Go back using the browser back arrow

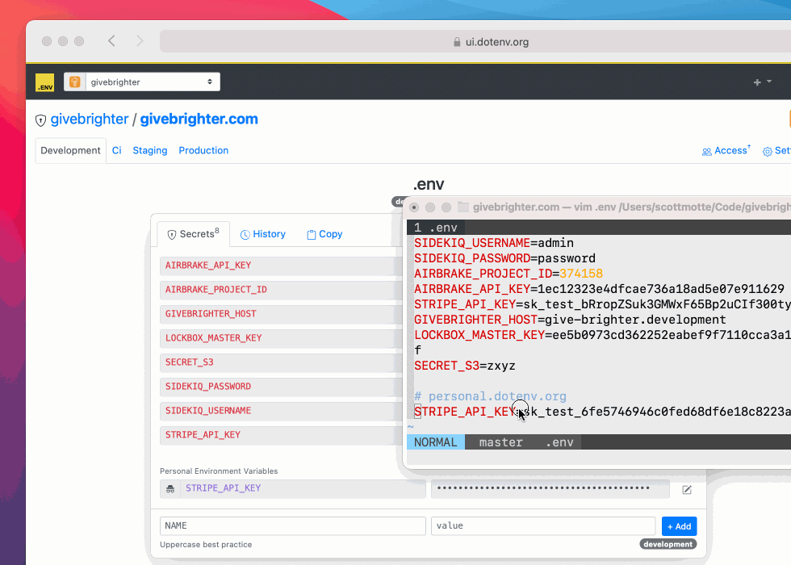pos(111,41)
